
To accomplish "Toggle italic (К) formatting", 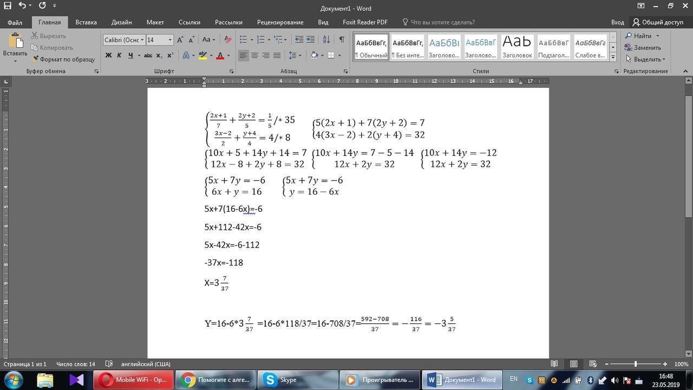I will tap(119, 55).
